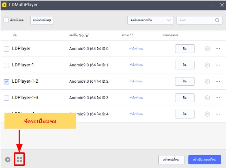This screenshot has height=168, width=226.
Task: Open settings gear for LDPlayer-1-3
Action: (x=207, y=98)
